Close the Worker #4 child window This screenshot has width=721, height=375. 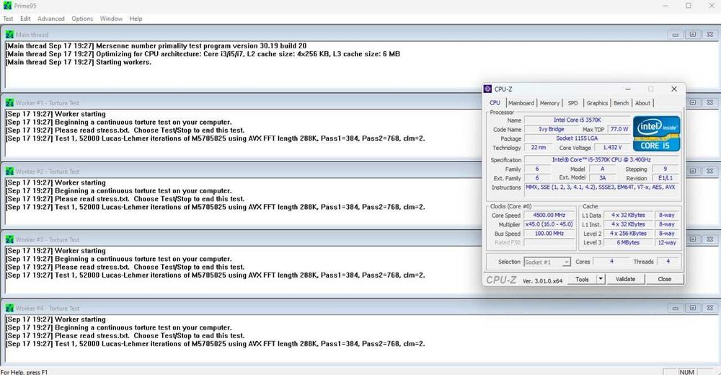coord(710,308)
